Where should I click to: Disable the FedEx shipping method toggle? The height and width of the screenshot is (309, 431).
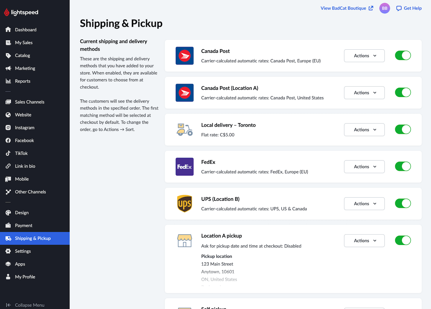403,166
